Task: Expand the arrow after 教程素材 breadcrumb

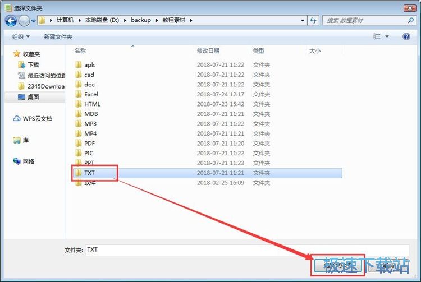Action: [x=191, y=20]
